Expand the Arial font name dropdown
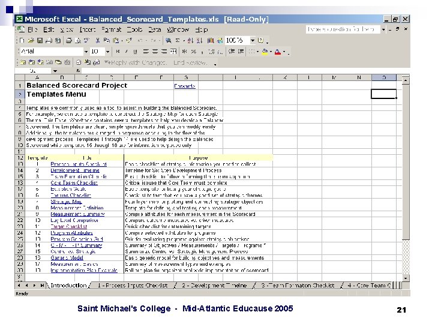Screen dimensions: 432x324 pos(86,52)
